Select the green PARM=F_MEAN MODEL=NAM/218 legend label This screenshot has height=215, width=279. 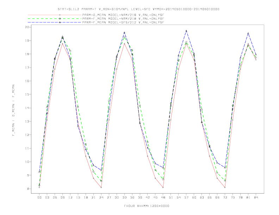[x=123, y=19]
